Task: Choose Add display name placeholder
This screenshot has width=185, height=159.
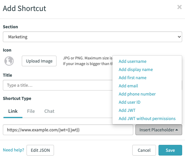Action: tap(136, 69)
